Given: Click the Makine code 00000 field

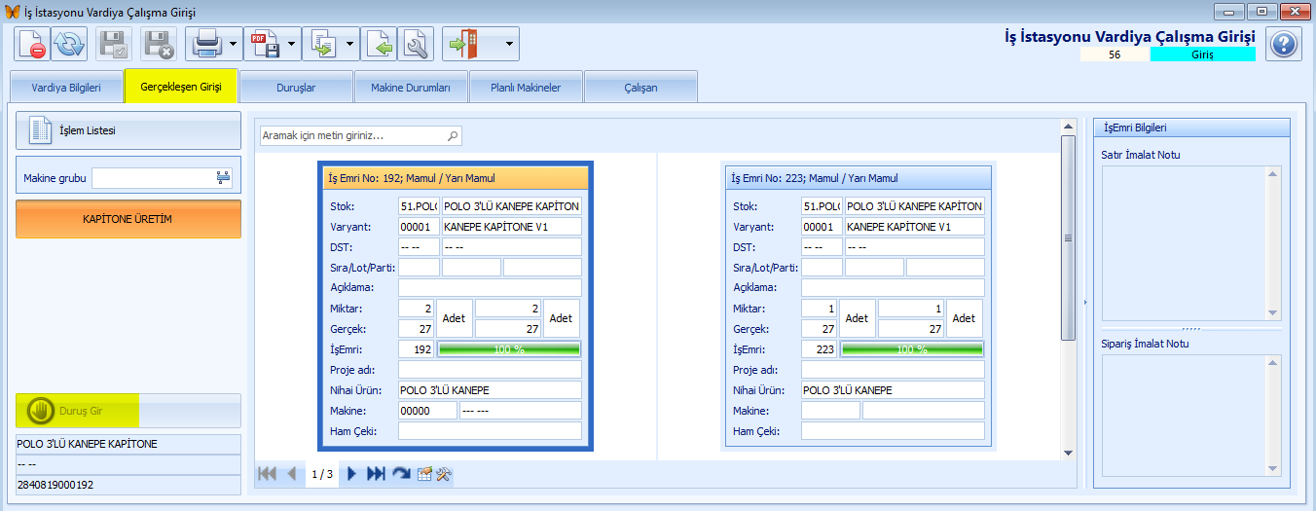Looking at the screenshot, I should [x=427, y=411].
